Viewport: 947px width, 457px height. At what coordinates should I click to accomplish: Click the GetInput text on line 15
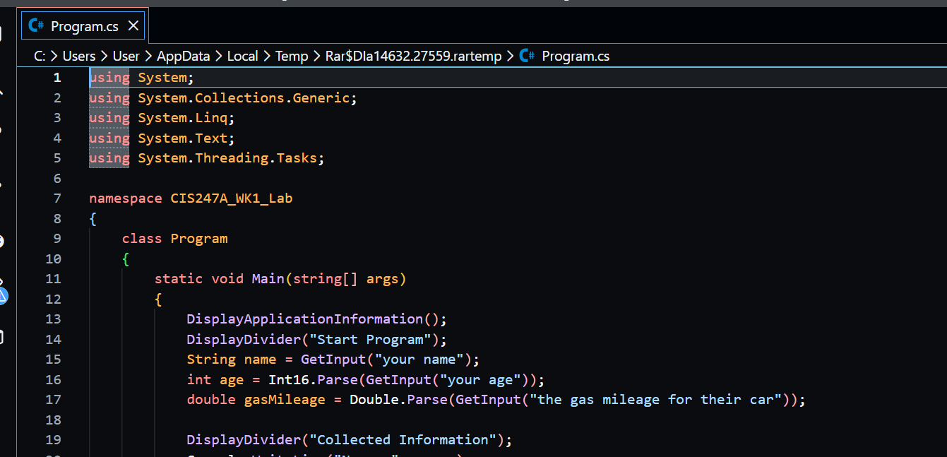[333, 359]
